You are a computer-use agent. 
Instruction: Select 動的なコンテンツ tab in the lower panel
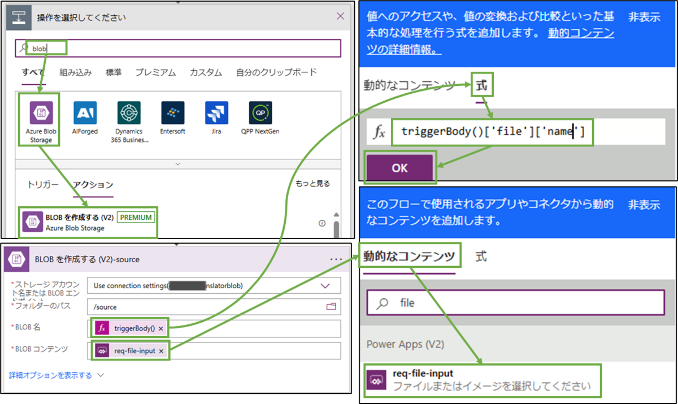coord(409,256)
